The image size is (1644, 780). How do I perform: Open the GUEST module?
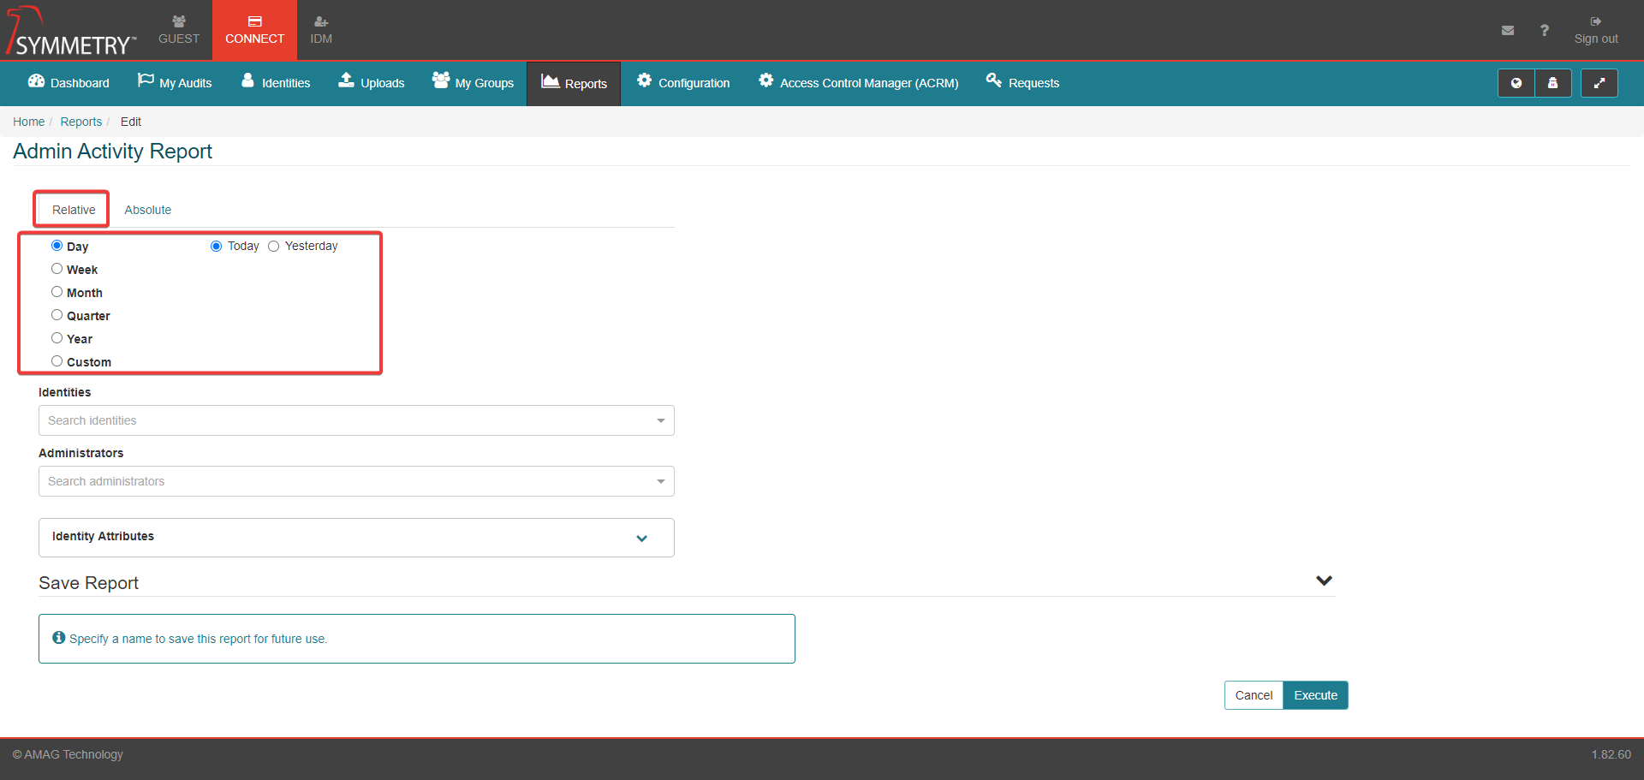click(179, 30)
